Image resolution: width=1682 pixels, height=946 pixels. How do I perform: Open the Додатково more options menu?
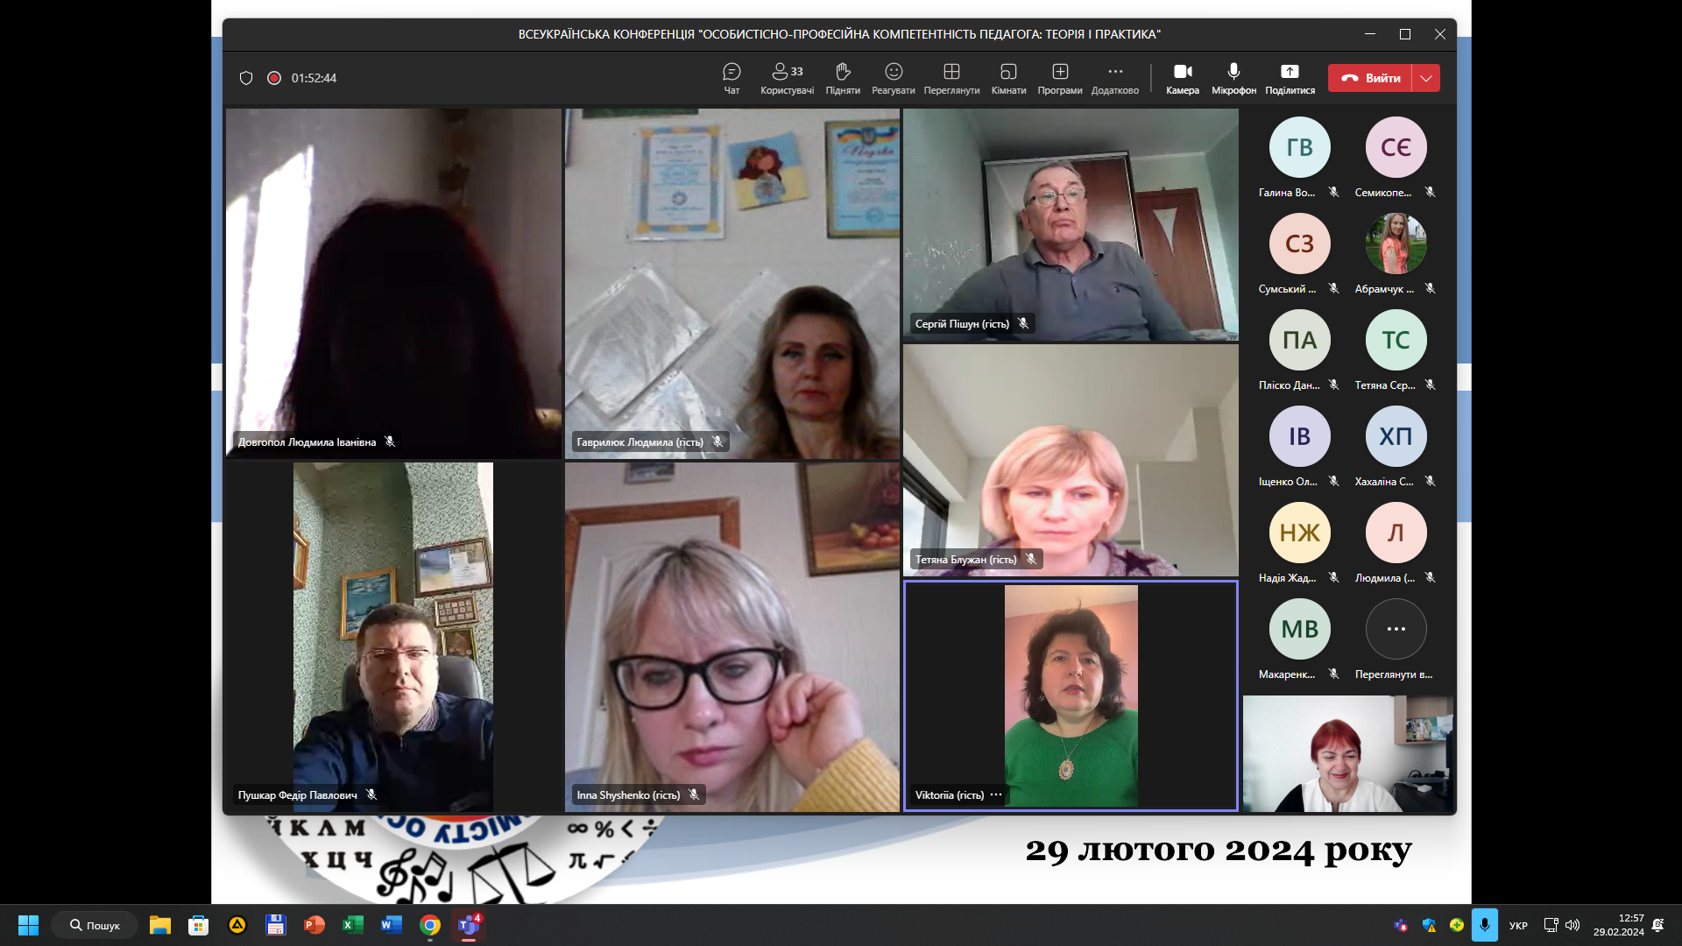click(x=1115, y=78)
